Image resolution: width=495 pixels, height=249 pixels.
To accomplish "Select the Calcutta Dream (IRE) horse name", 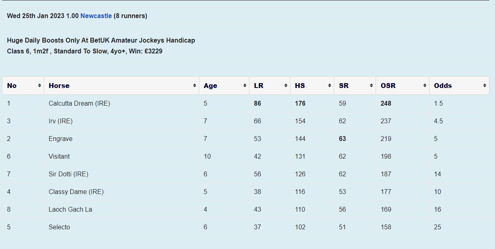I will coord(79,103).
